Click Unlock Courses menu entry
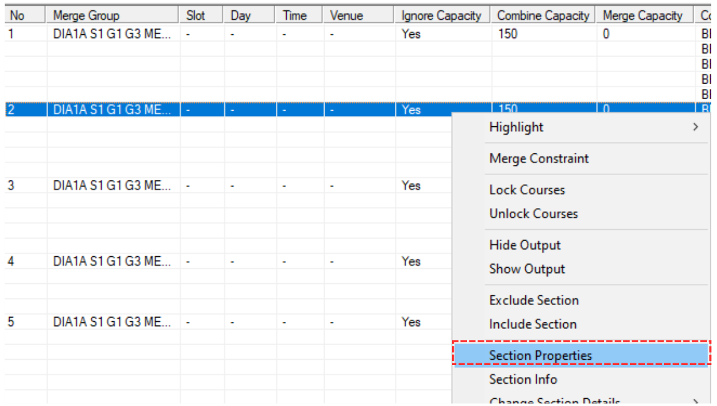This screenshot has height=406, width=717. [533, 214]
